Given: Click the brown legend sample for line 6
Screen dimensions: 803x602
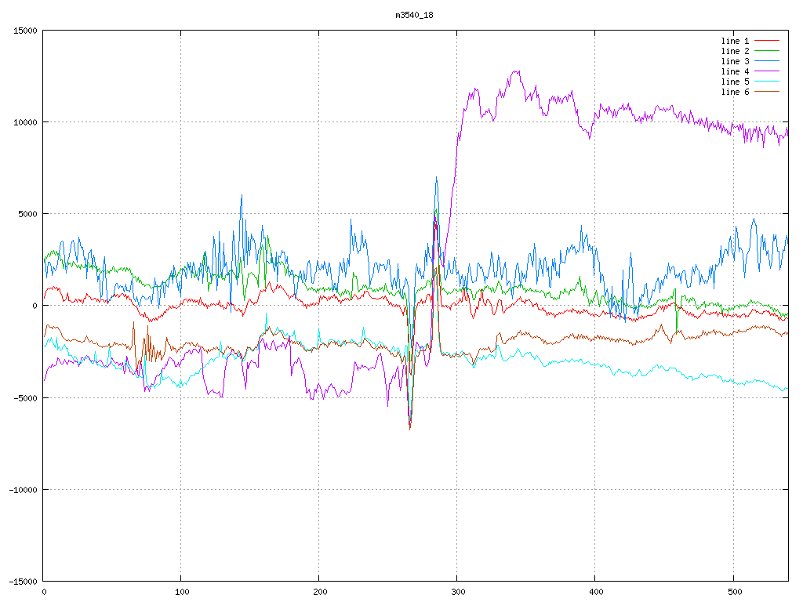Looking at the screenshot, I should 767,92.
